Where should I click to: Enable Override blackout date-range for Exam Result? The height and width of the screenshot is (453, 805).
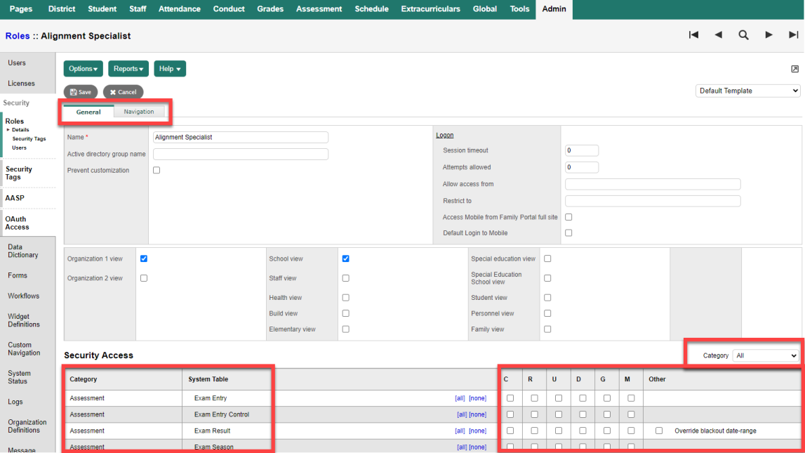coord(657,431)
